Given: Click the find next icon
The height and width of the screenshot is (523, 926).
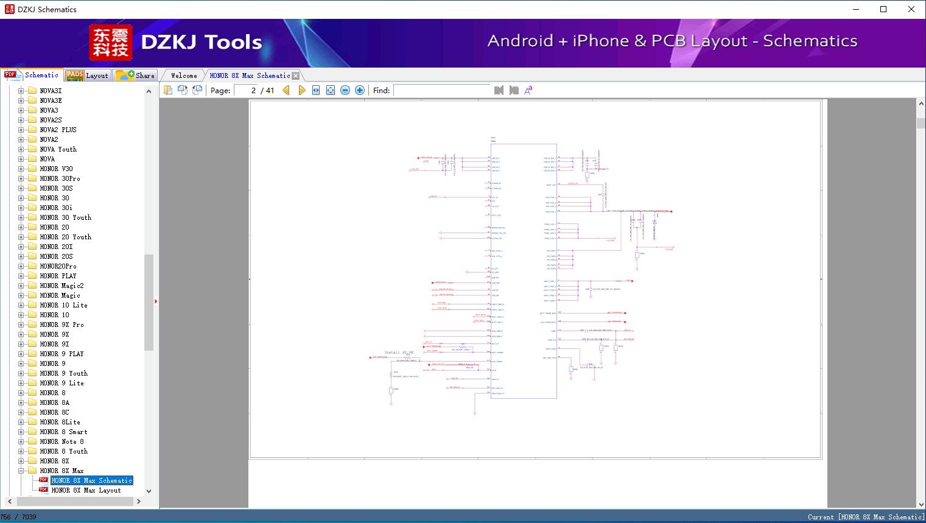Looking at the screenshot, I should coord(514,90).
